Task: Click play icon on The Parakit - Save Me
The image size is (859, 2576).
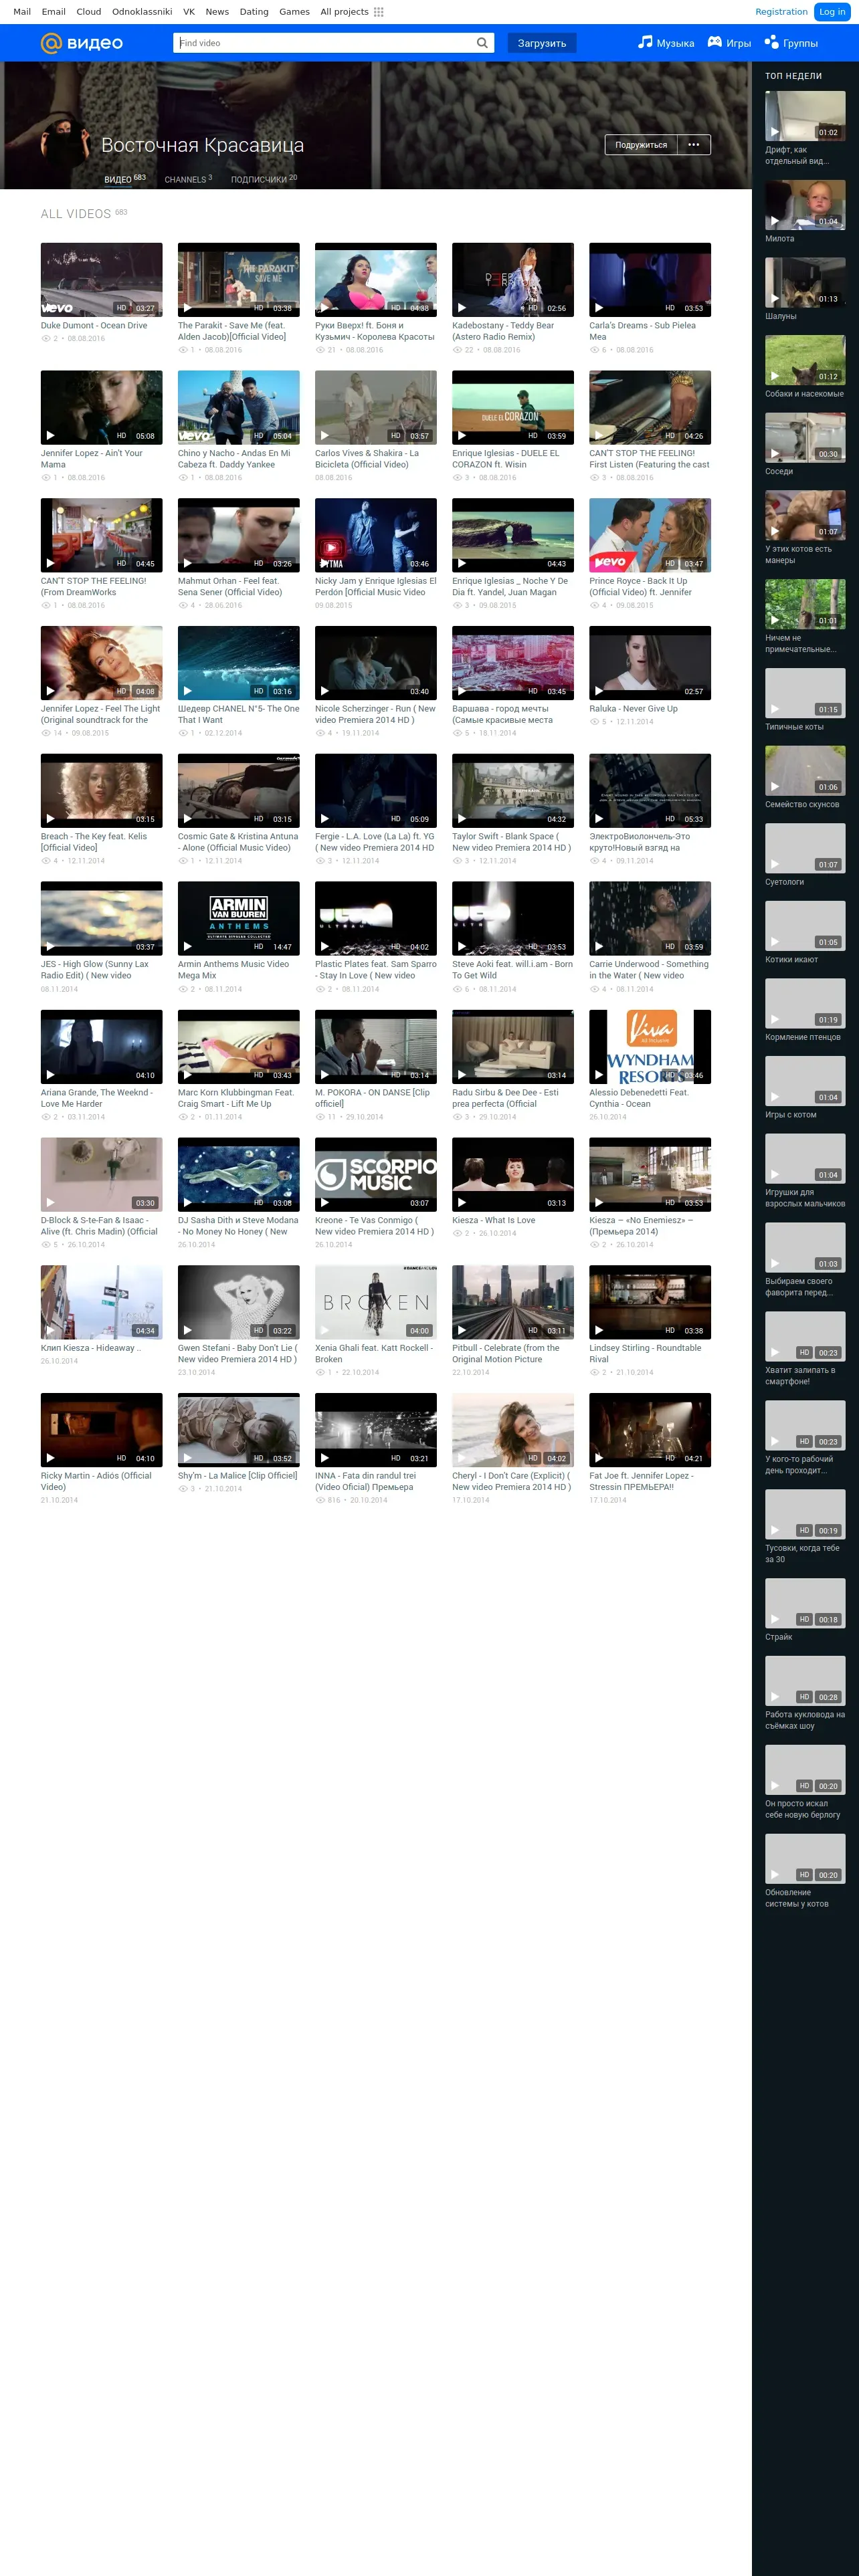Action: coord(187,308)
